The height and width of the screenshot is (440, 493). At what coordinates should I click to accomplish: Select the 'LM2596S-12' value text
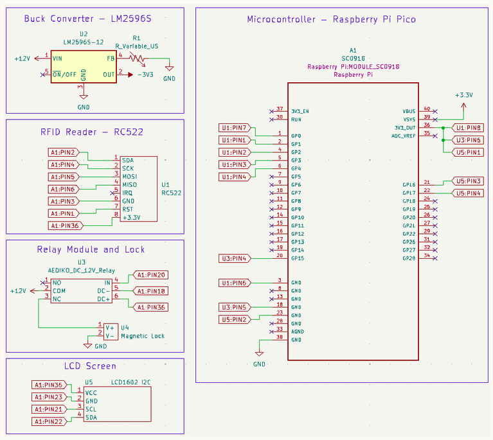tap(84, 42)
